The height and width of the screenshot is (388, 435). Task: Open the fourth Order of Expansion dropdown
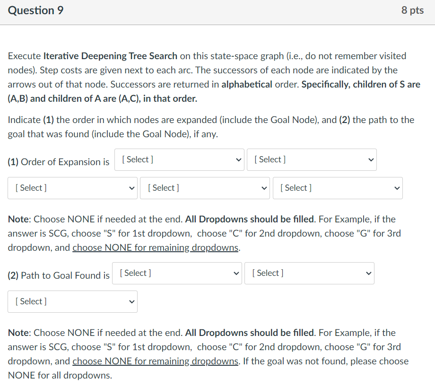205,188
